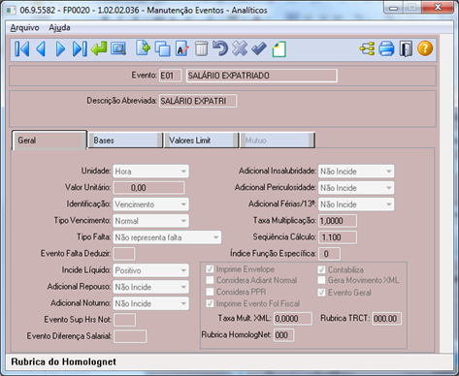The image size is (459, 376).
Task: Close the Manutenção Eventos window
Action: coord(438,7)
